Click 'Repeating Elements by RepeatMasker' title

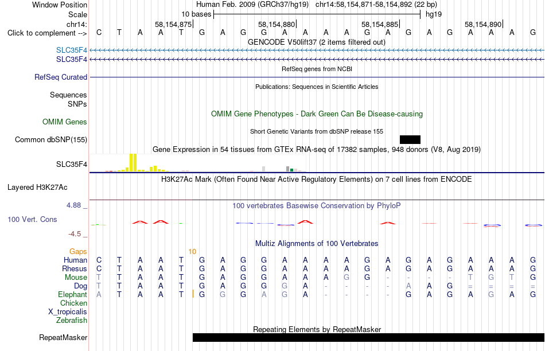pyautogui.click(x=317, y=329)
